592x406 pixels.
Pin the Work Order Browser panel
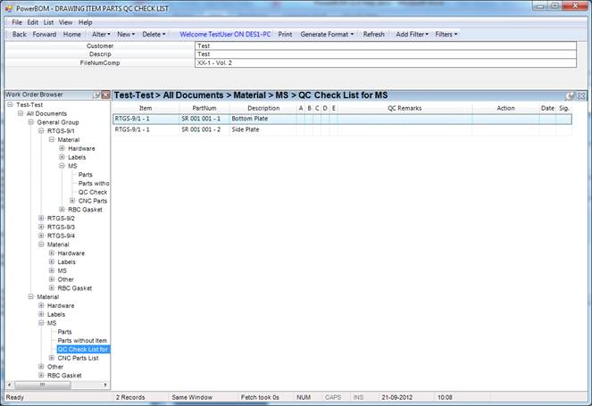96,95
